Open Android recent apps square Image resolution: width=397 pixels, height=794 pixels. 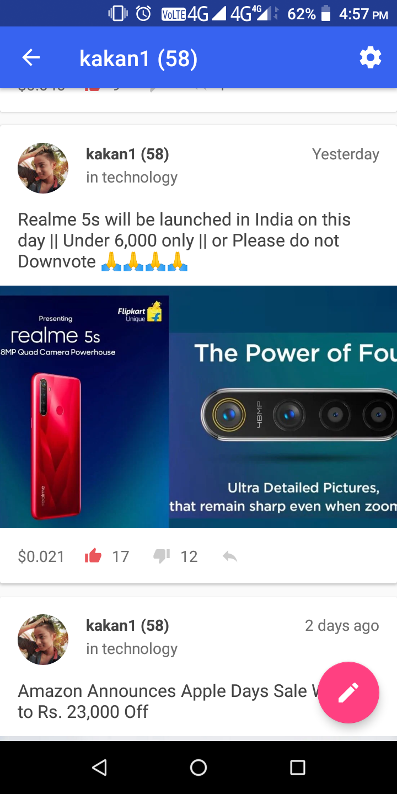click(298, 767)
